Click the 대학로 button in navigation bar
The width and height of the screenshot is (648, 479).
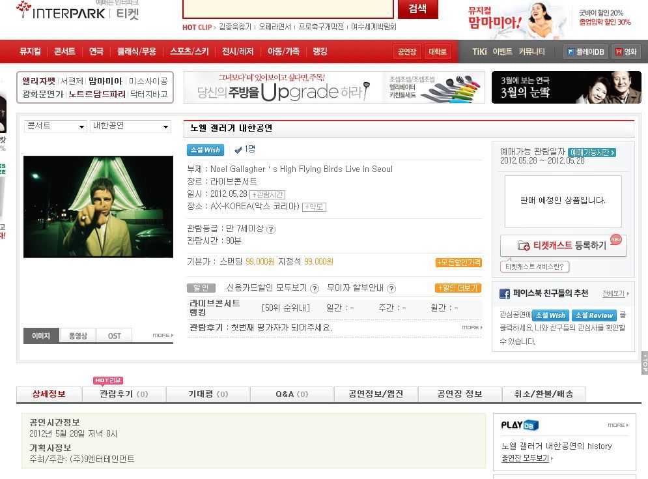(x=437, y=51)
